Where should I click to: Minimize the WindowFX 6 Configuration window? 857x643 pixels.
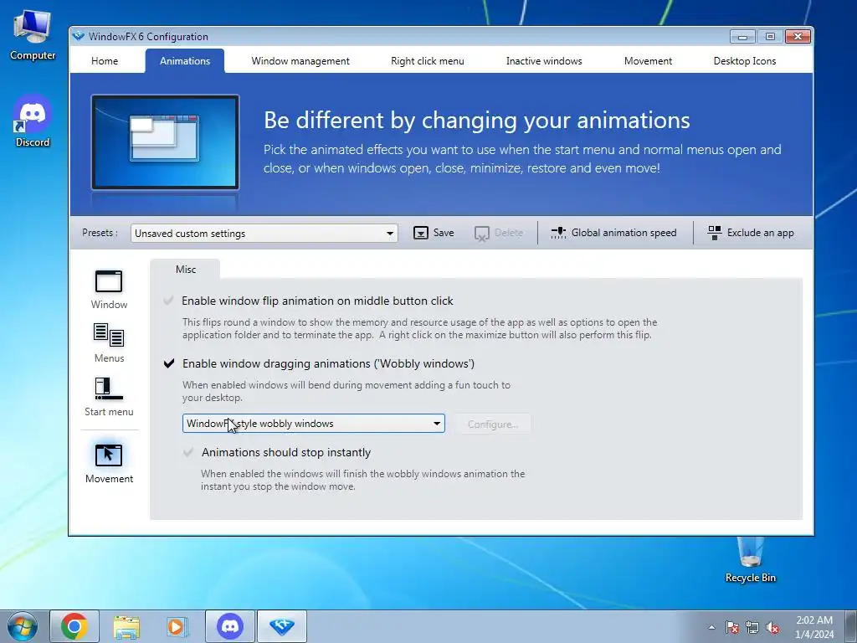[x=742, y=37]
